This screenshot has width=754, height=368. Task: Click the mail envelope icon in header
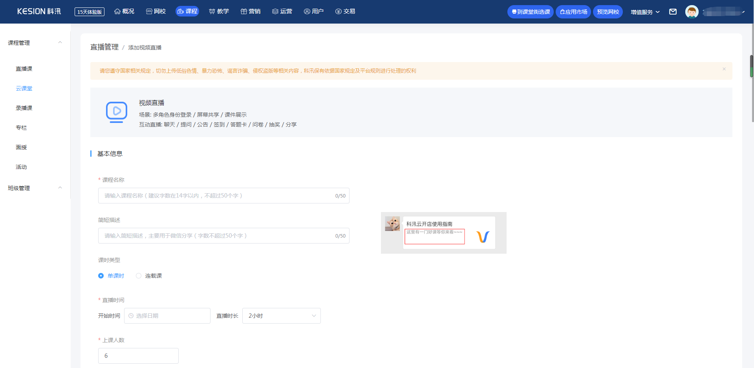673,12
